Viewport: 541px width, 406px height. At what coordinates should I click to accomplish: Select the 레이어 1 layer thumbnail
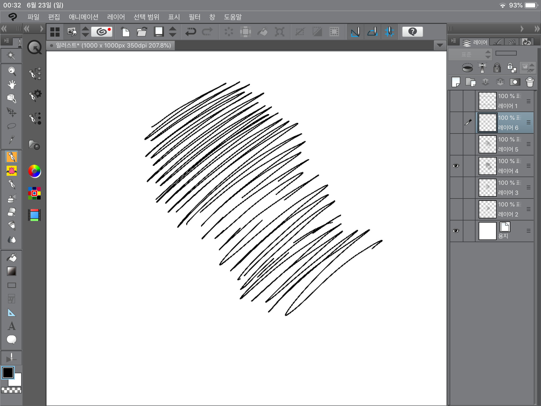coord(487,101)
